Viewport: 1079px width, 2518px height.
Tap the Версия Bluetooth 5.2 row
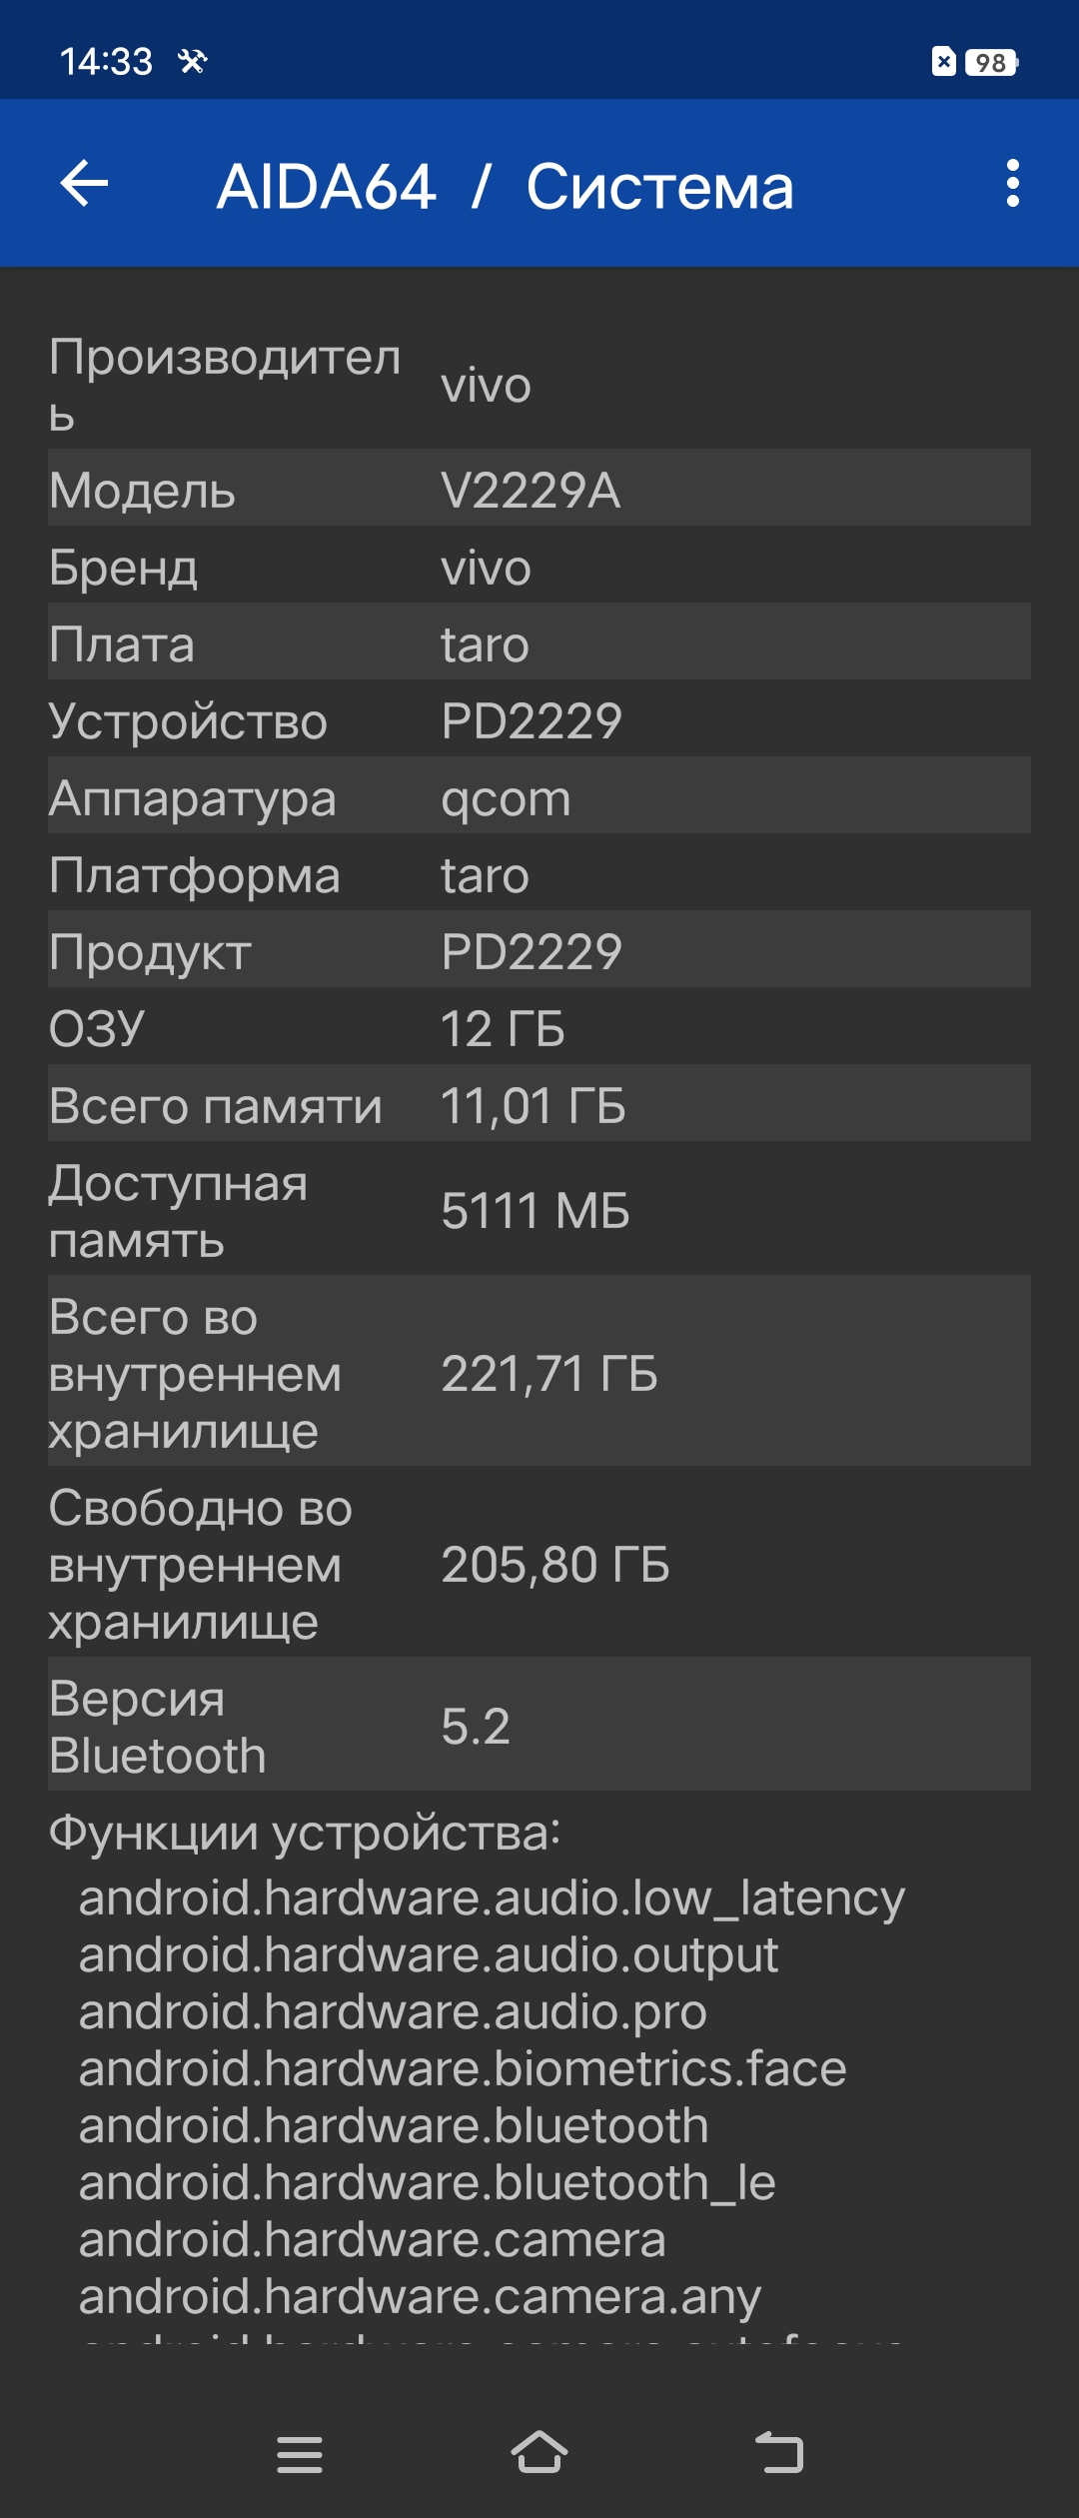[539, 1726]
